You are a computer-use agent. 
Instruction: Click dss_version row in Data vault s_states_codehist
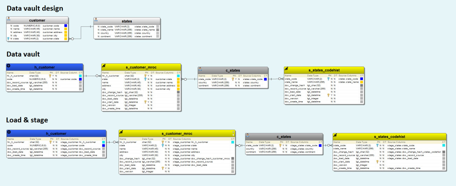click(x=324, y=98)
